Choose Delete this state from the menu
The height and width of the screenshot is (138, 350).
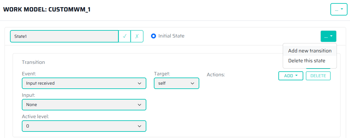(x=306, y=60)
